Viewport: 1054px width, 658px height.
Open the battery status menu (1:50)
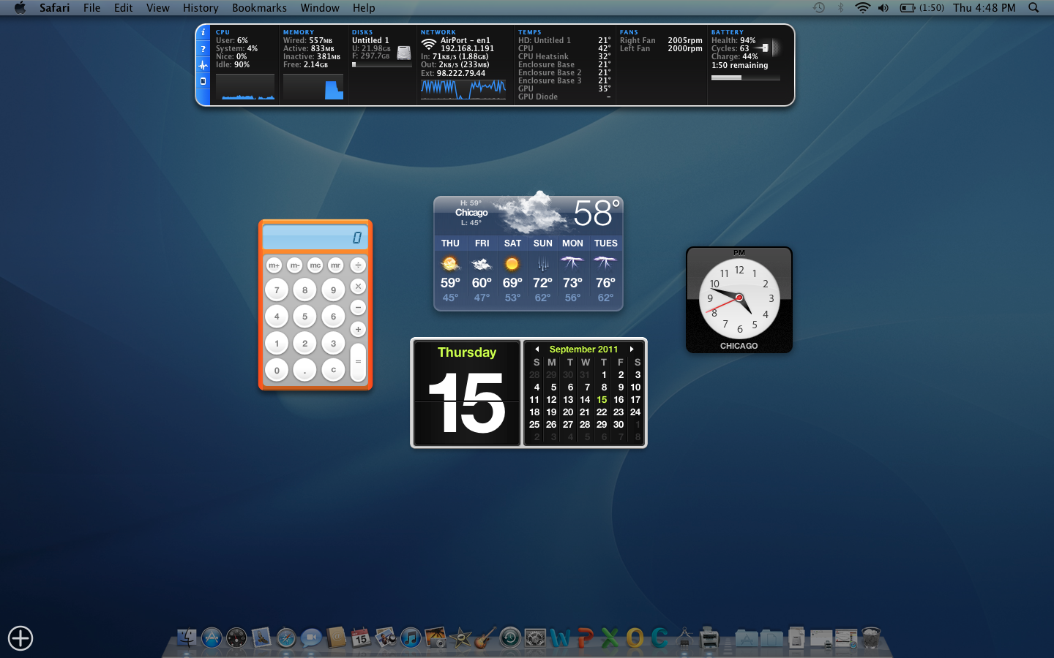pyautogui.click(x=922, y=7)
